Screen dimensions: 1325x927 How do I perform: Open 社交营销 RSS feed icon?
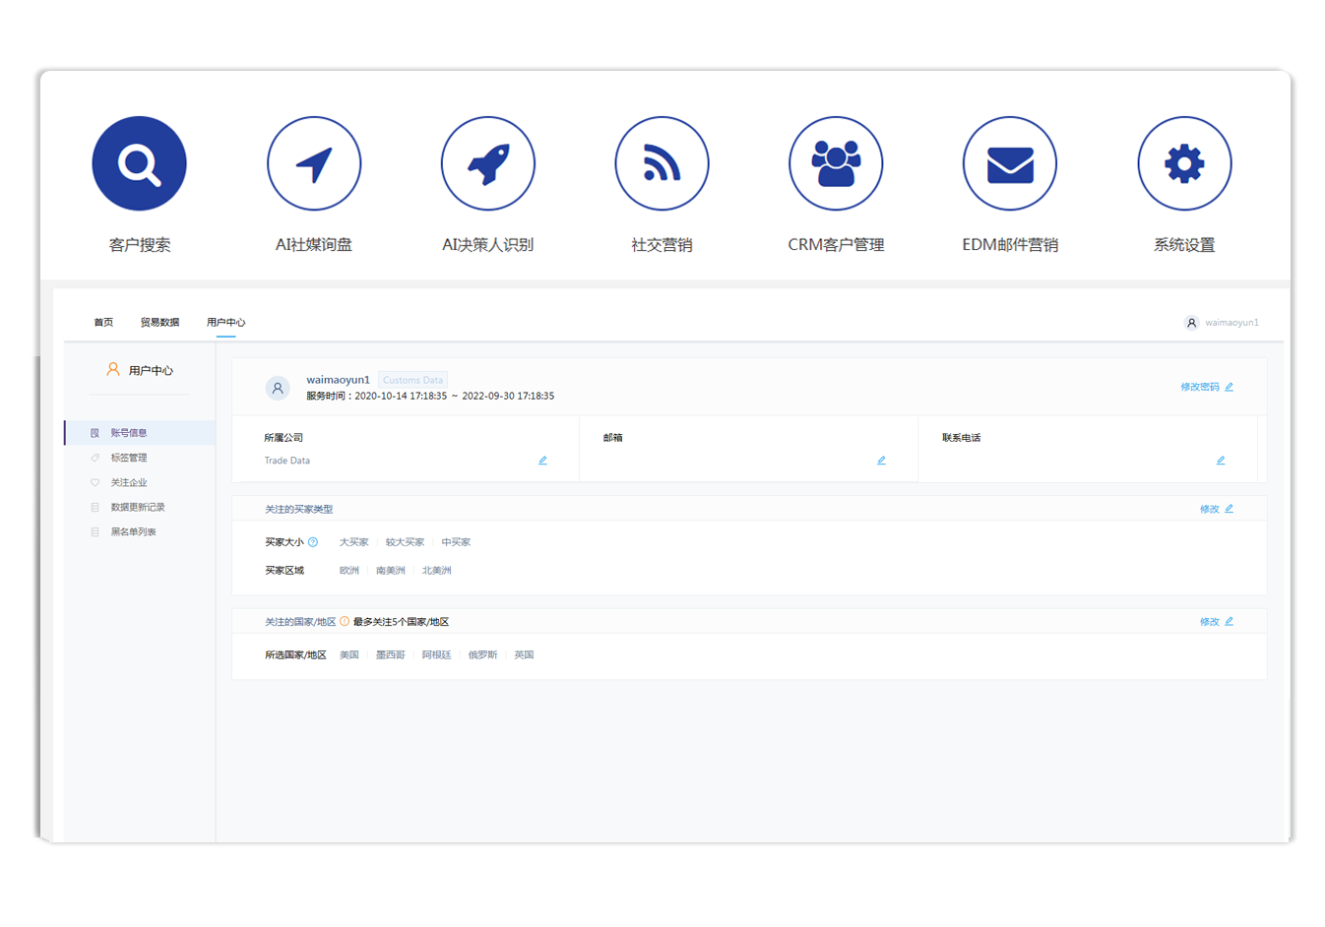(662, 163)
